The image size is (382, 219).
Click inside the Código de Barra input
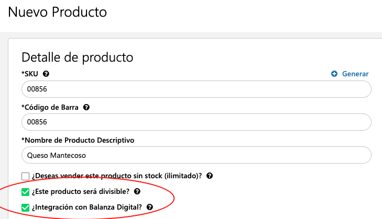197,122
